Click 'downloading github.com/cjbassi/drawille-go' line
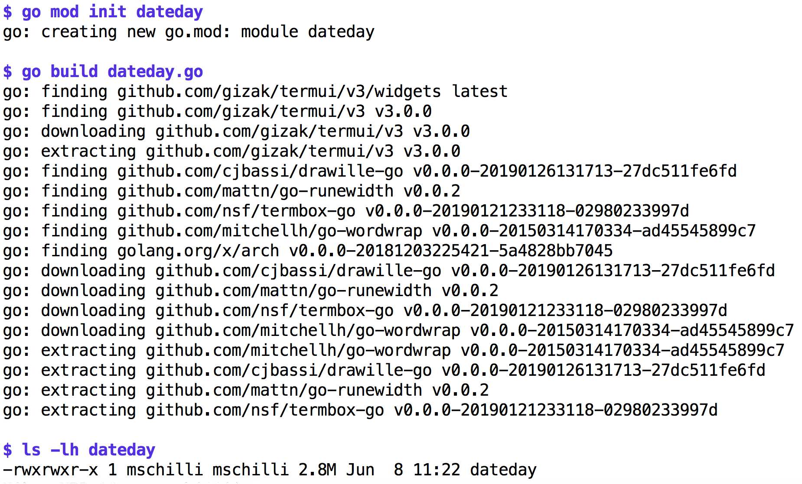Screen dimensions: 802x484 click(x=389, y=271)
